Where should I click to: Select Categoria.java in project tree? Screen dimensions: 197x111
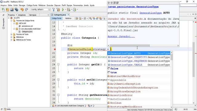(x=27, y=31)
